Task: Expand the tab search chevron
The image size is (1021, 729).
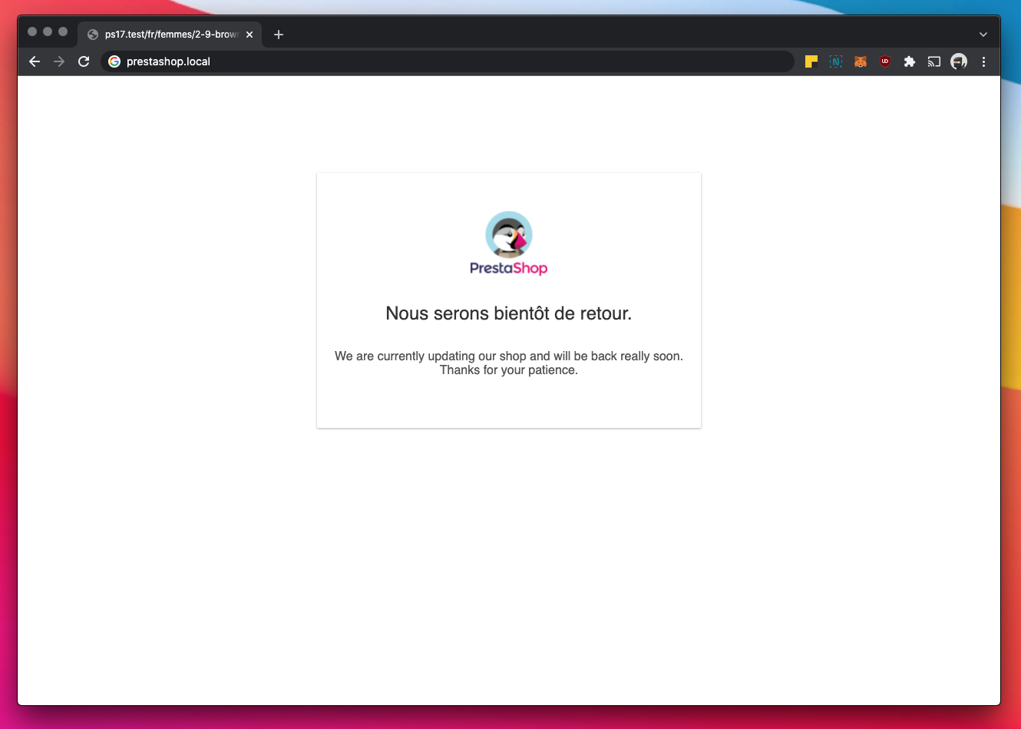Action: (983, 35)
